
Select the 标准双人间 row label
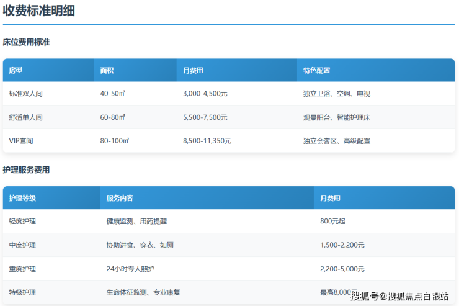[x=25, y=94]
